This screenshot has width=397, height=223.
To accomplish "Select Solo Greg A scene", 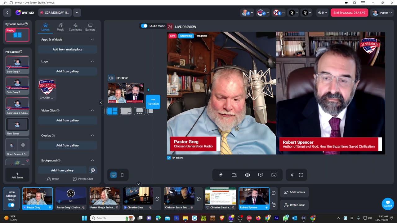I will tap(17, 65).
